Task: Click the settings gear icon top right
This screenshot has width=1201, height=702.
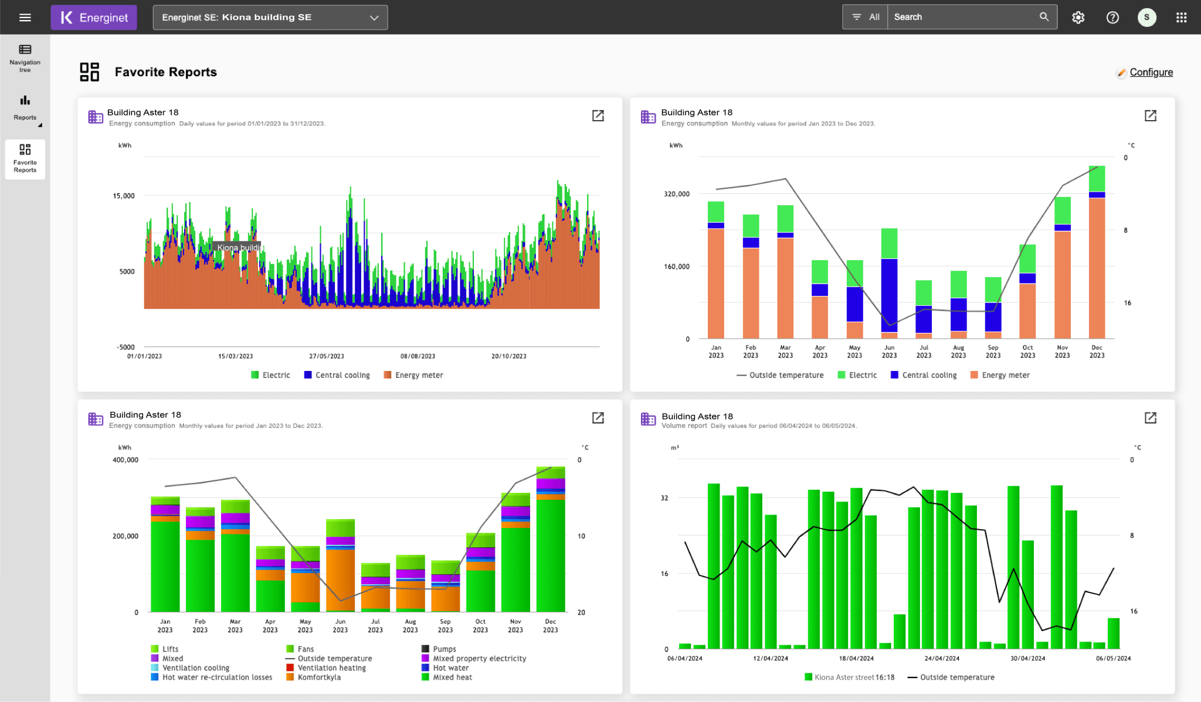Action: click(x=1078, y=17)
